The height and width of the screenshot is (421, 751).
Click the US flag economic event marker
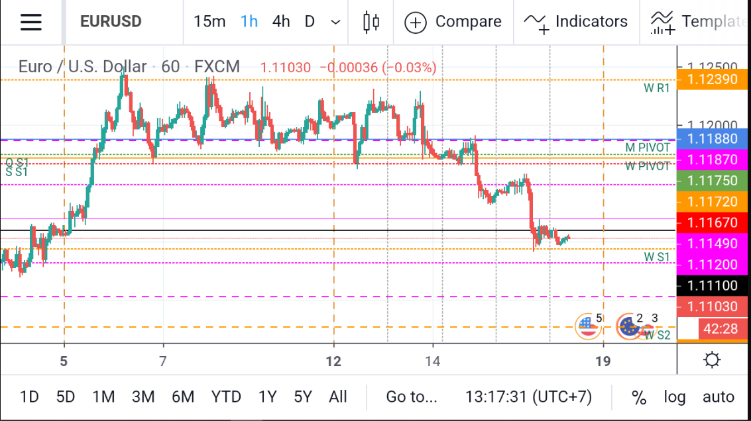pos(587,325)
